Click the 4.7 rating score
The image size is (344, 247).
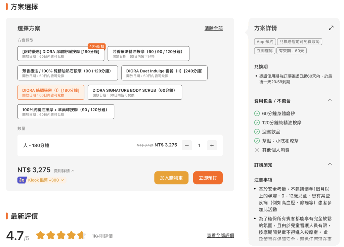tap(15, 236)
